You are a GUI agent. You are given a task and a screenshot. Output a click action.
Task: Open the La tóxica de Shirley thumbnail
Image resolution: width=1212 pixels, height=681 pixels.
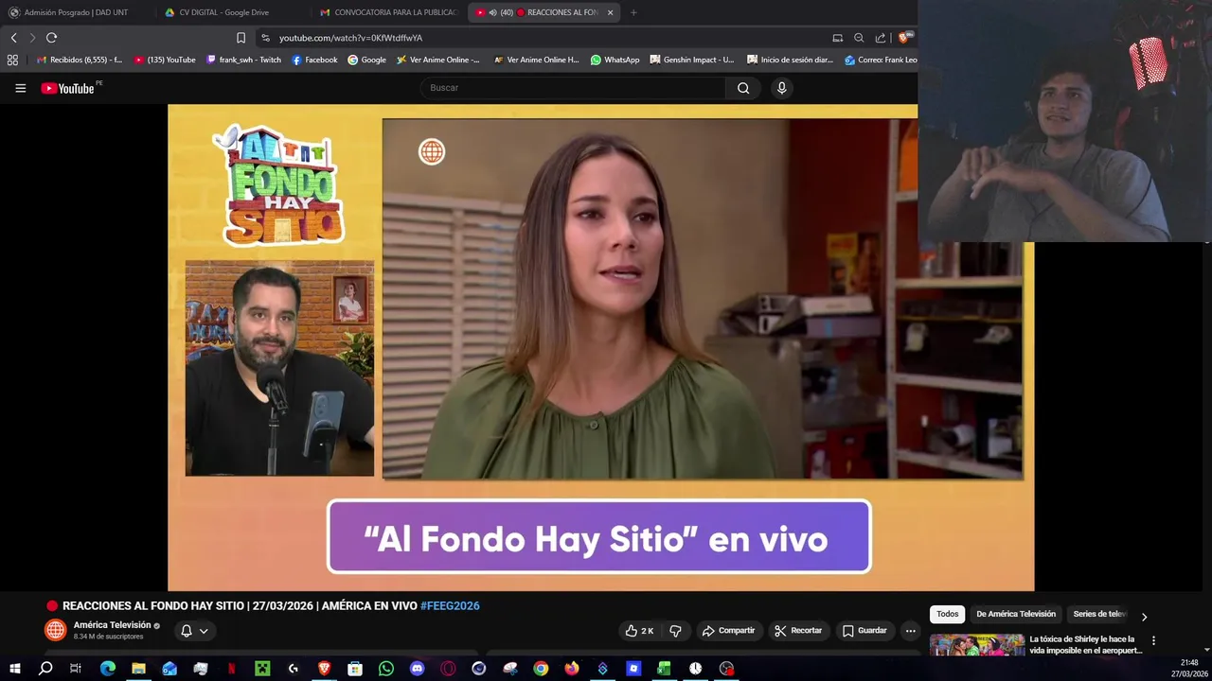[977, 645]
